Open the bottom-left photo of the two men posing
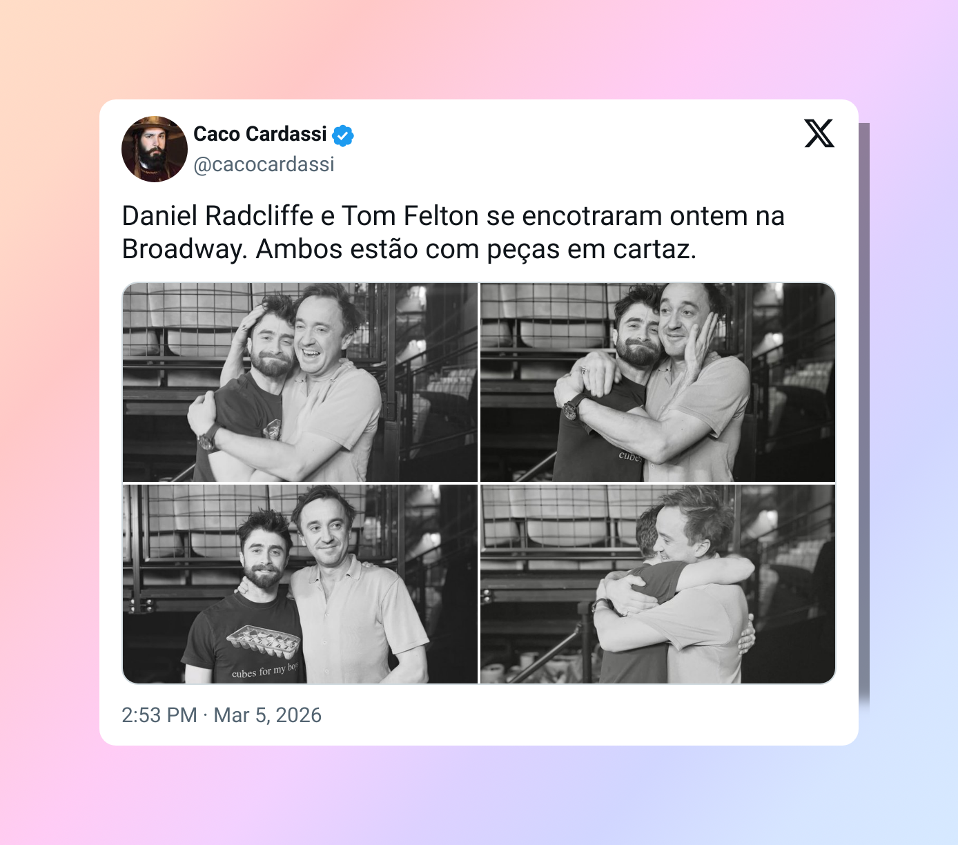 point(300,584)
